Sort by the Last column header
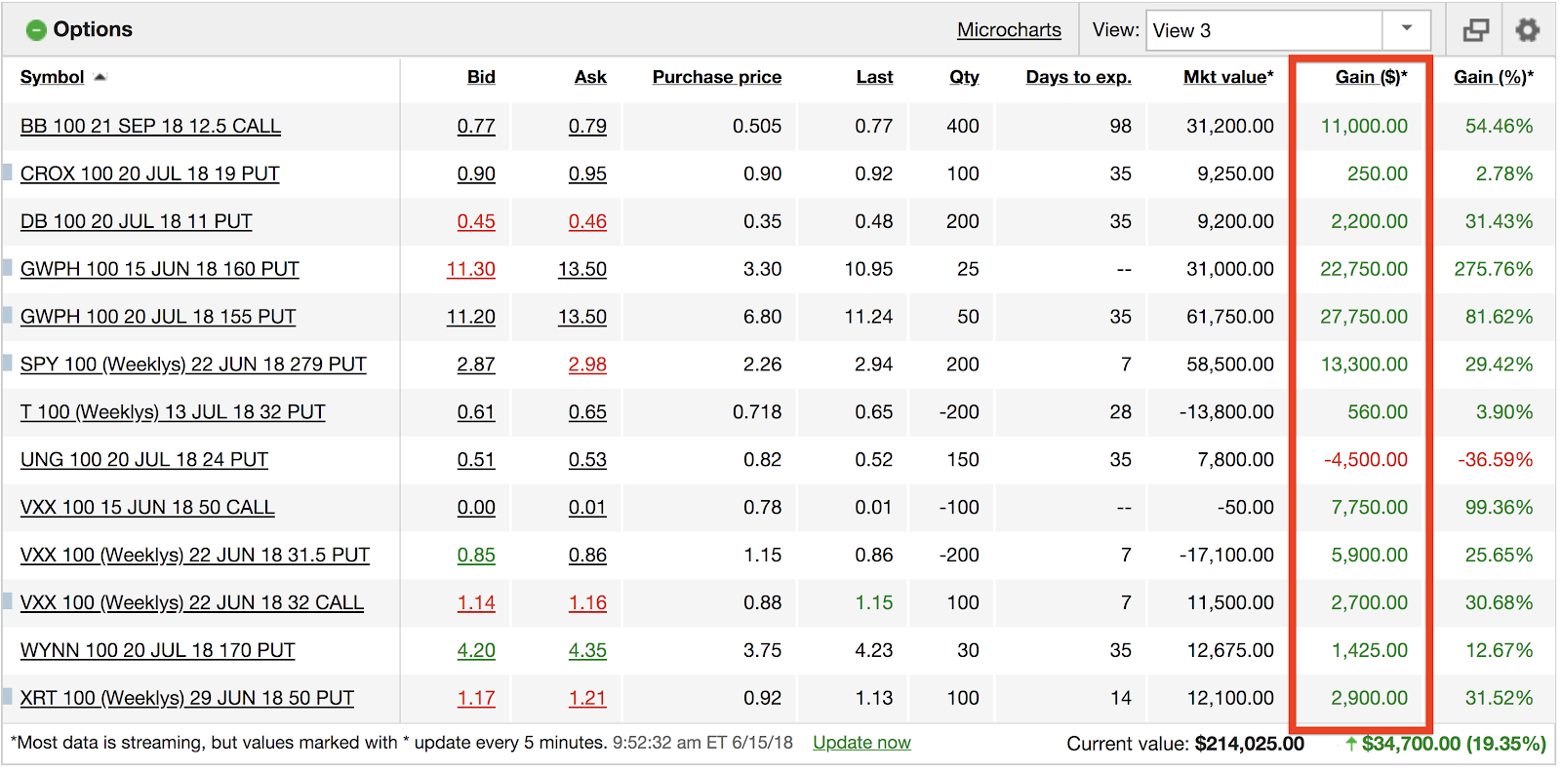The height and width of the screenshot is (770, 1561). pyautogui.click(x=875, y=77)
